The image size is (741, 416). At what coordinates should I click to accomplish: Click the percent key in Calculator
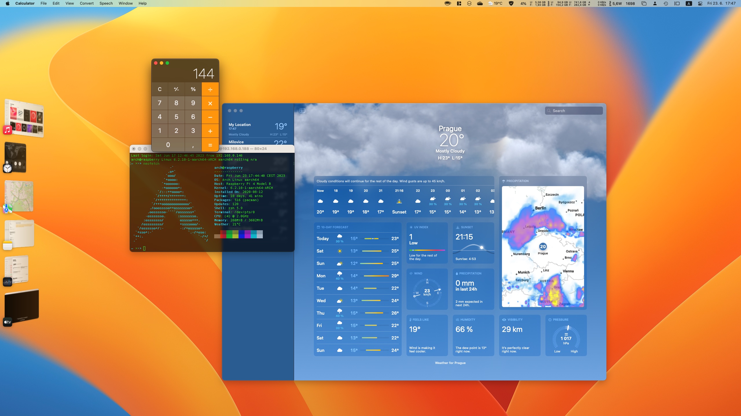coord(193,89)
